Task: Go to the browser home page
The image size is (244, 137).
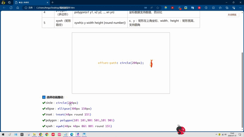Action: (x=18, y=8)
